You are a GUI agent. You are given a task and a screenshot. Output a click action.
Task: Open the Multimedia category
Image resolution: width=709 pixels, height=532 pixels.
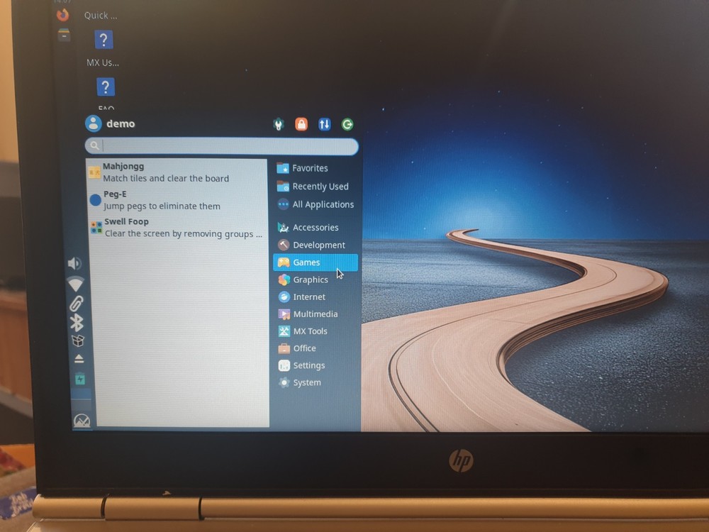click(315, 314)
